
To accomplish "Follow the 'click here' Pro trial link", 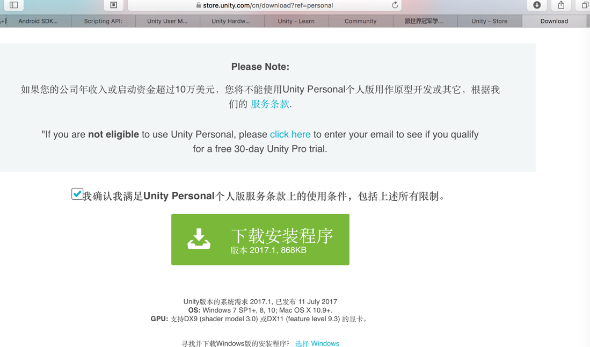I will [290, 134].
